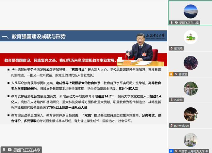Click the 吴韶飞正在共享 label at bottom left

pyautogui.click(x=27, y=150)
